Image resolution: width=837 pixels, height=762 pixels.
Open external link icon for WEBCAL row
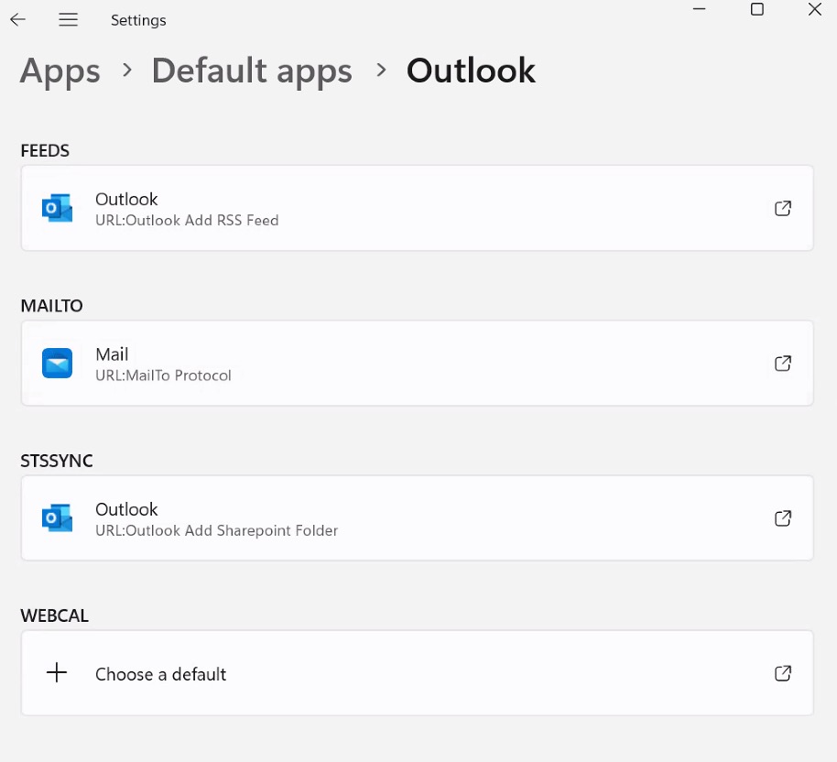[x=783, y=673]
